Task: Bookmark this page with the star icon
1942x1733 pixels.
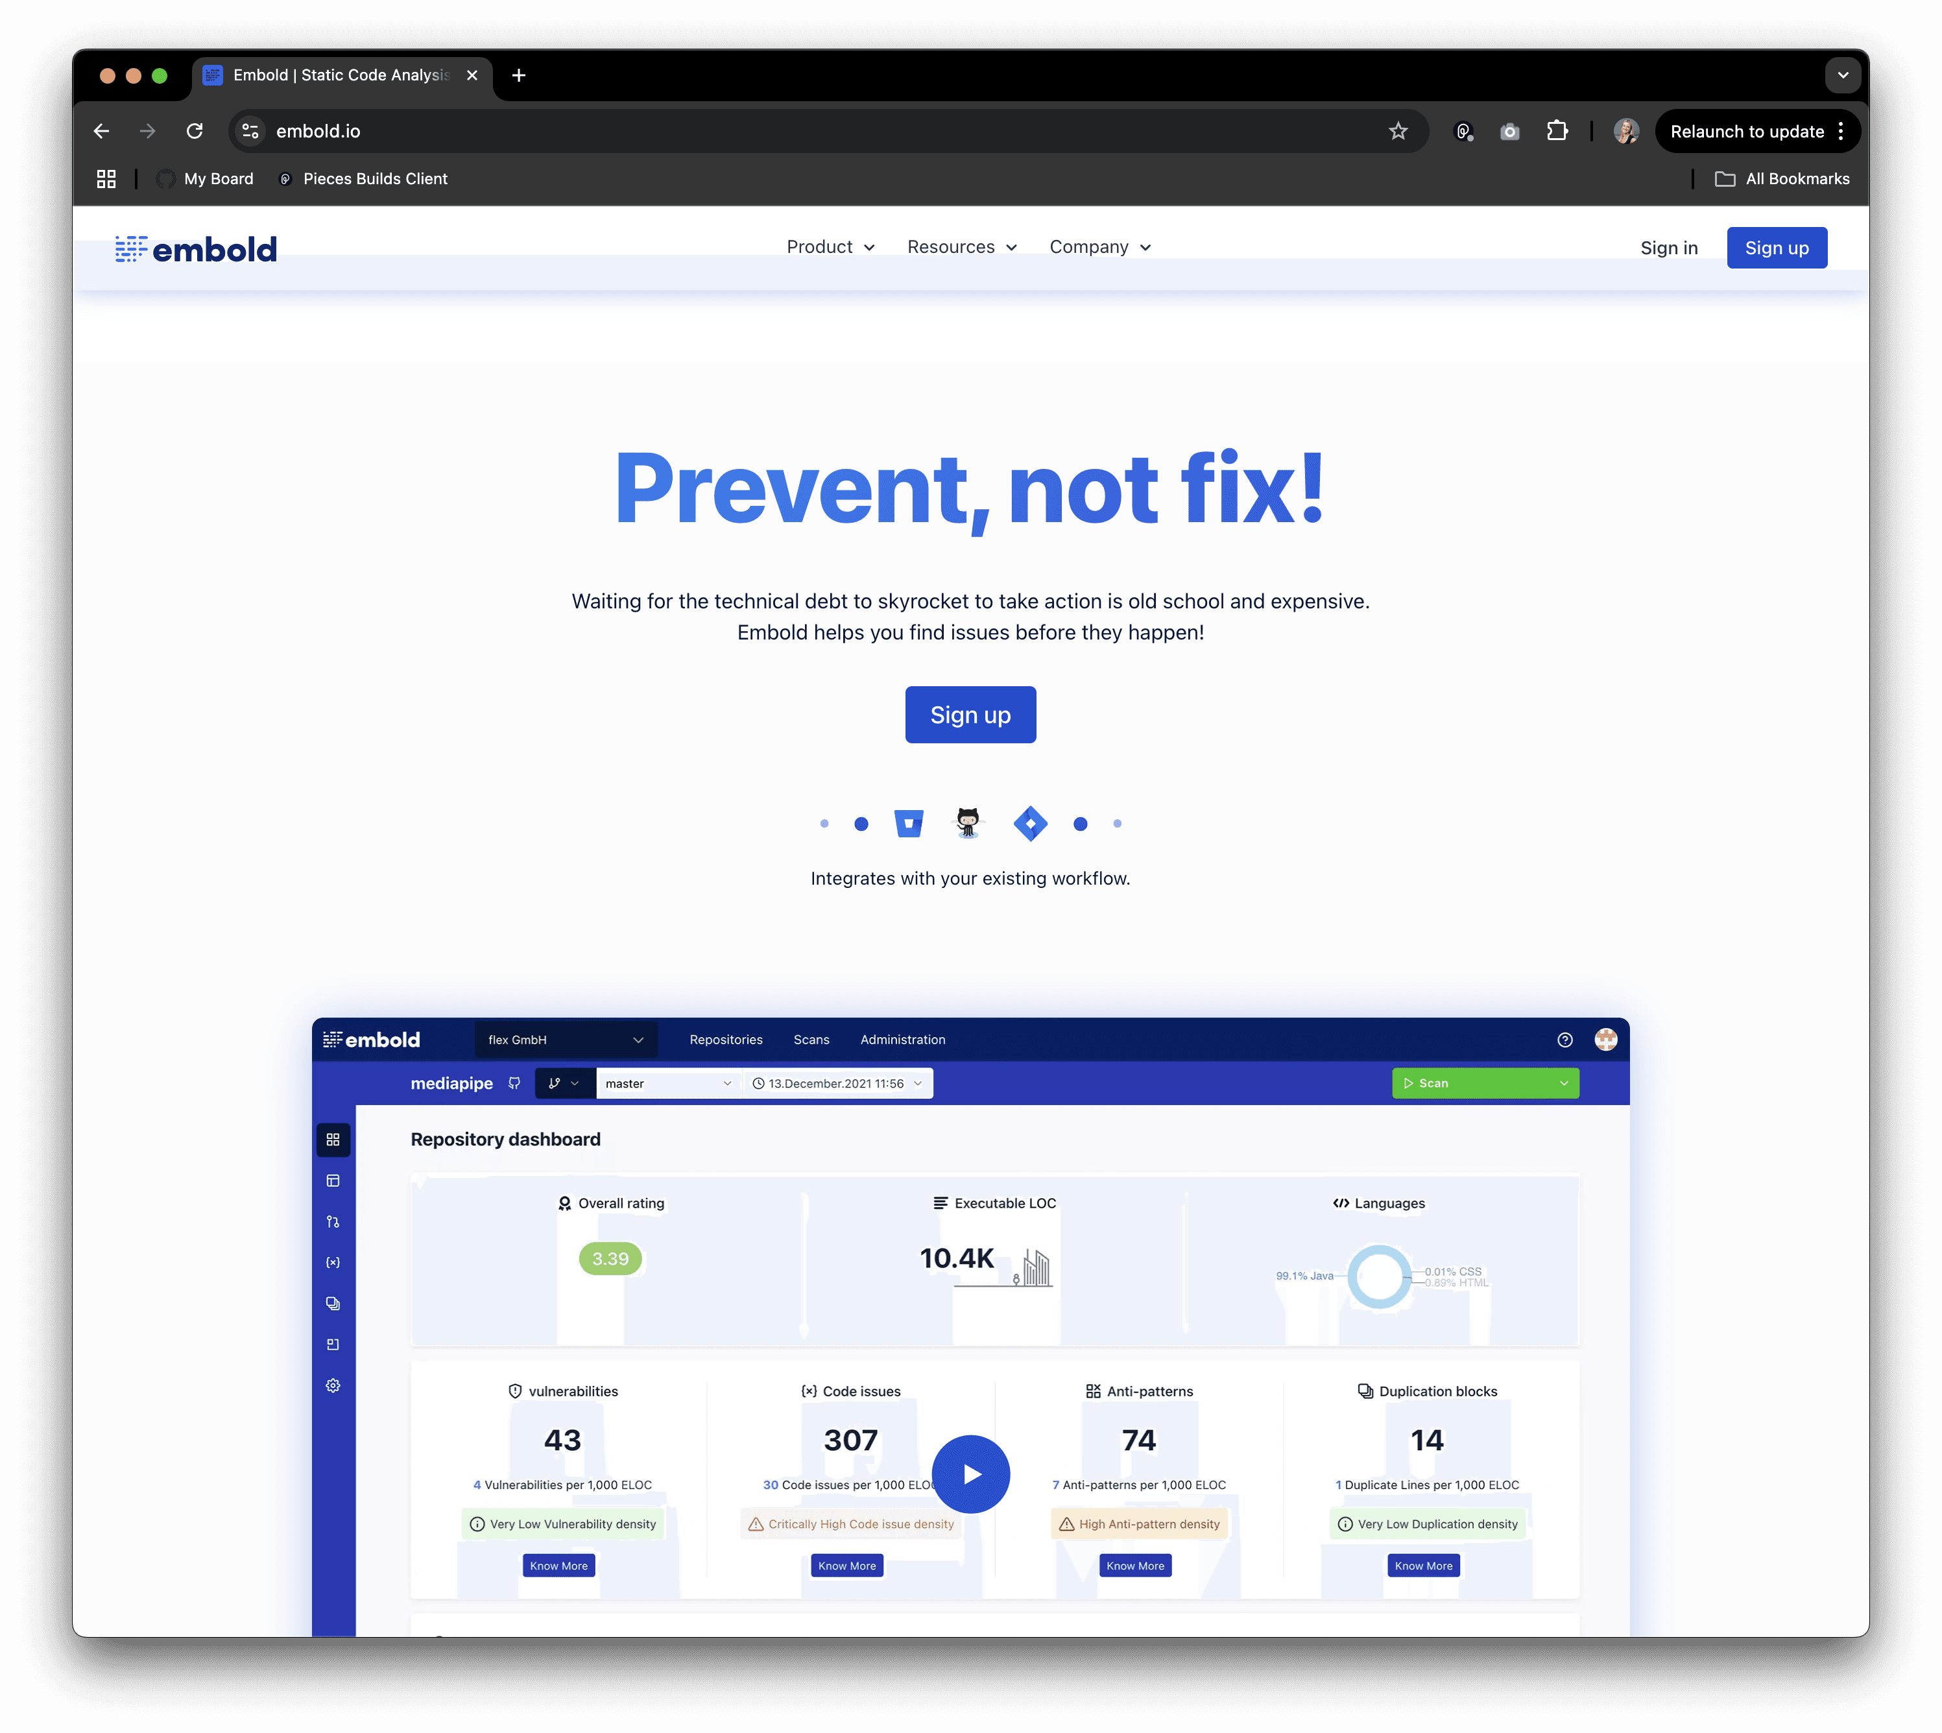Action: coord(1397,132)
